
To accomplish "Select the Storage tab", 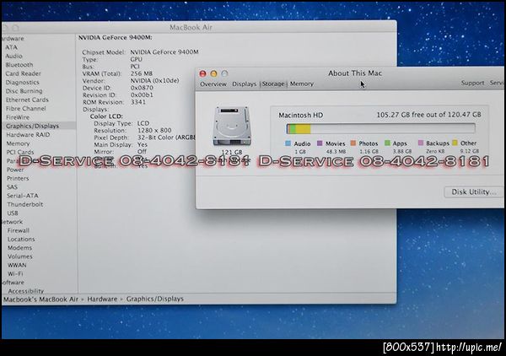I will coord(273,84).
